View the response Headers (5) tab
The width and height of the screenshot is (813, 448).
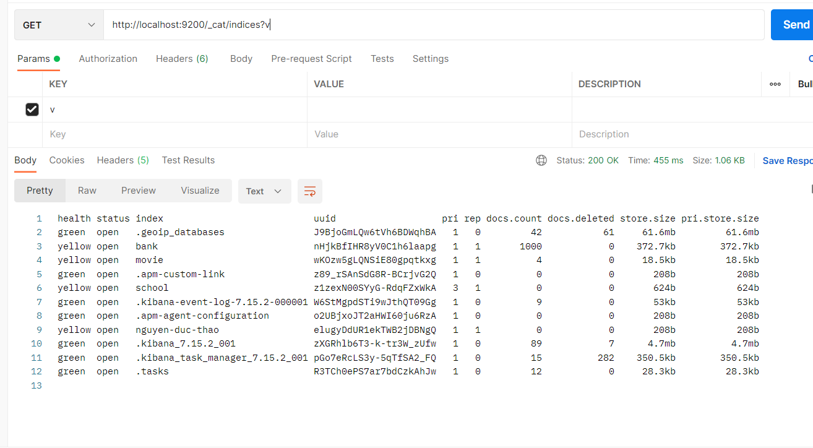[123, 160]
